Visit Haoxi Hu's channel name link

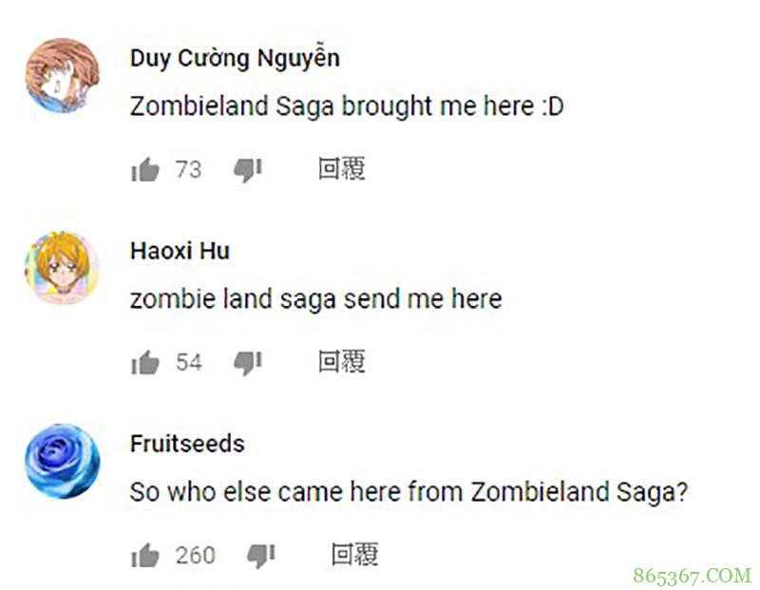pyautogui.click(x=180, y=251)
